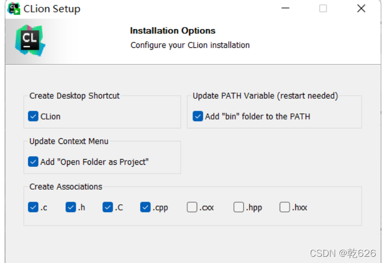
Task: Minimize the CLion Setup window
Action: 285,8
